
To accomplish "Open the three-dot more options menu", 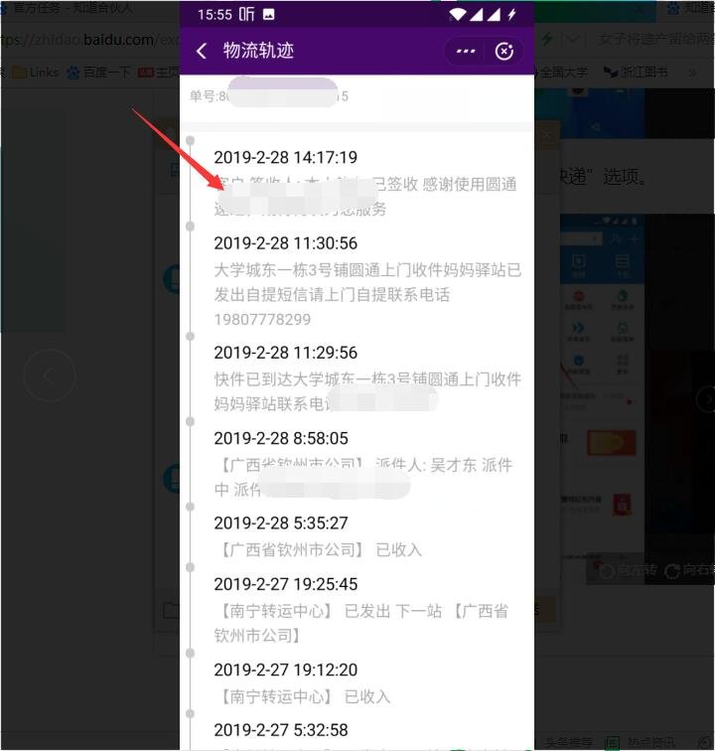I will coord(466,51).
